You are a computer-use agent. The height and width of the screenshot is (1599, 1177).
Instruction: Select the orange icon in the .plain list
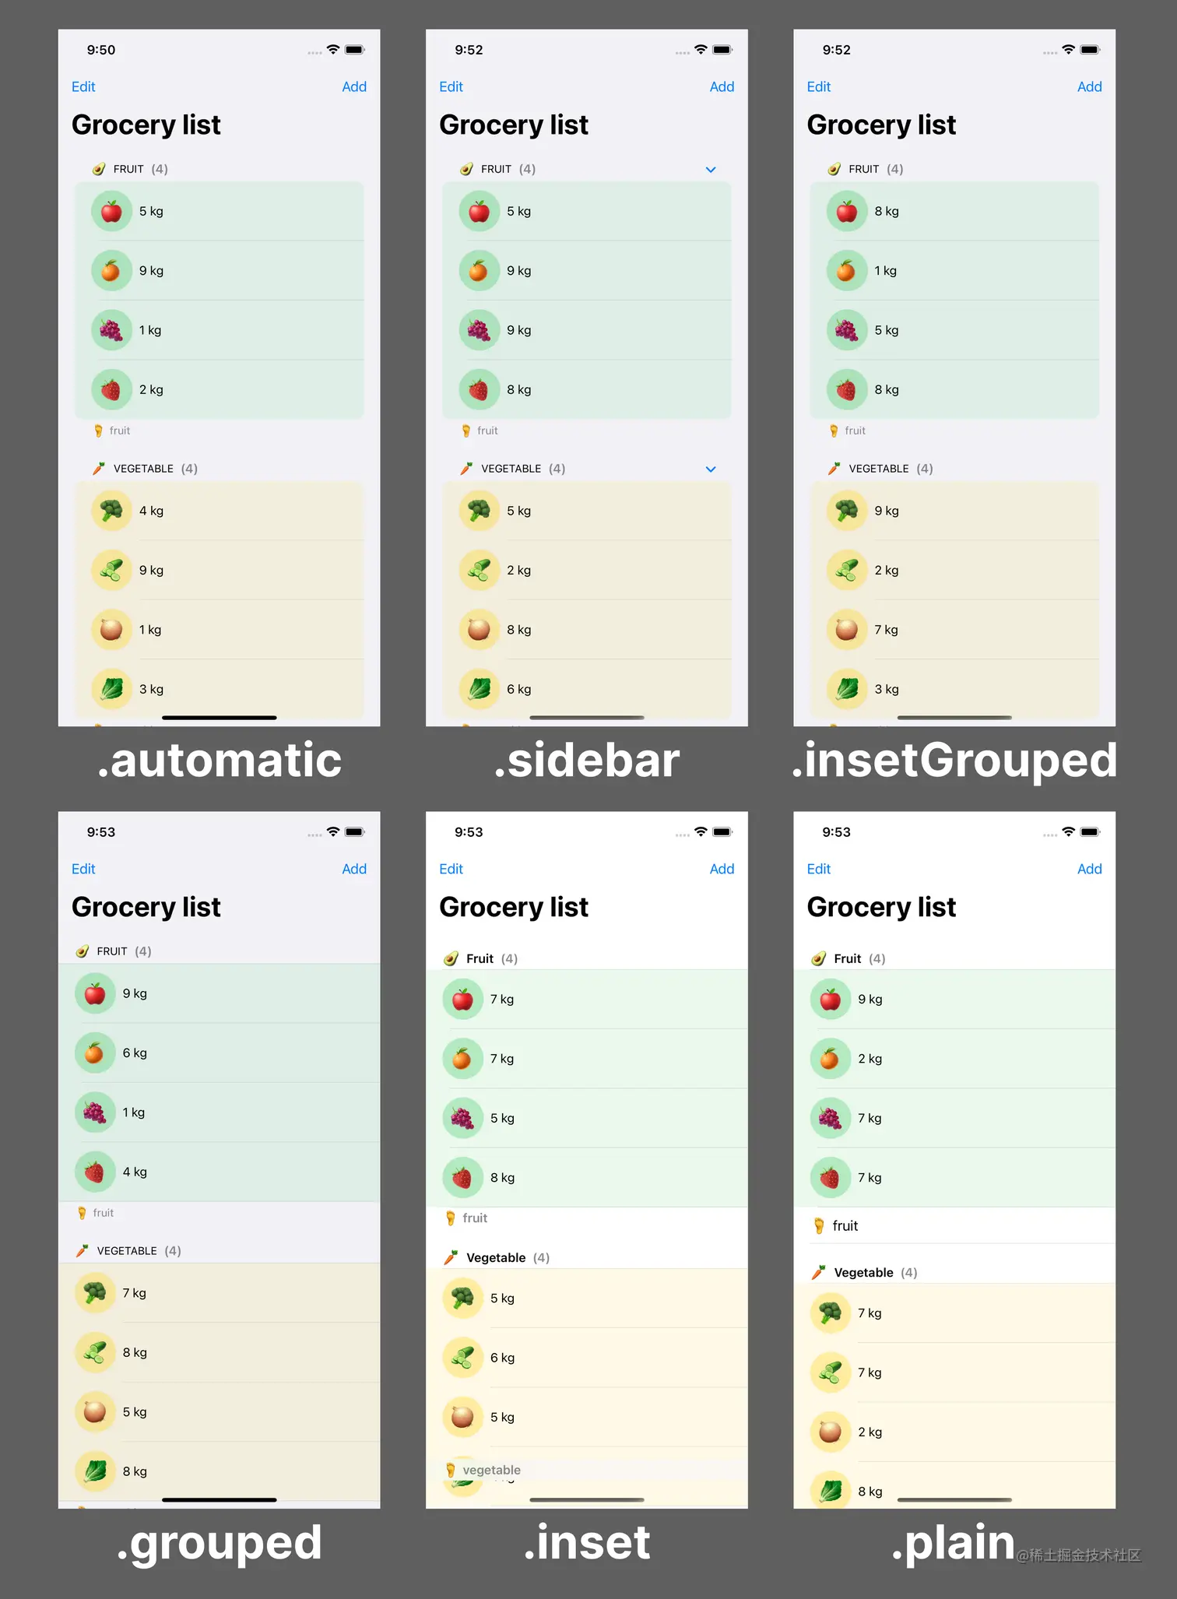[x=830, y=1060]
